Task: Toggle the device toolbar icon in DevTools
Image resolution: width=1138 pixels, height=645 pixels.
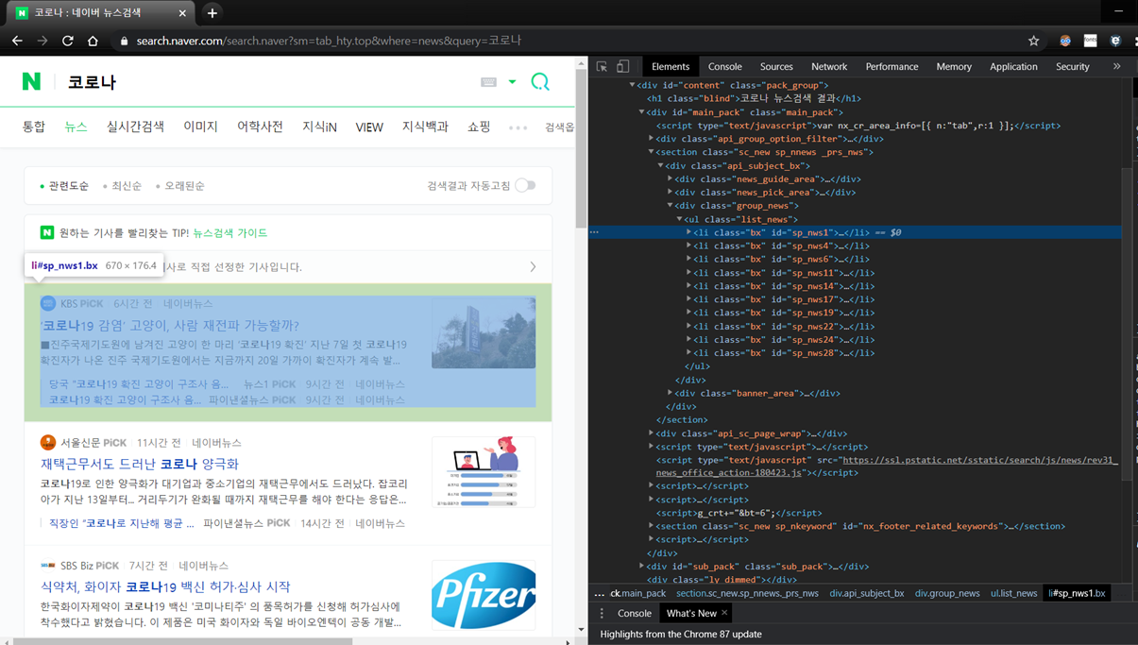Action: click(x=623, y=66)
